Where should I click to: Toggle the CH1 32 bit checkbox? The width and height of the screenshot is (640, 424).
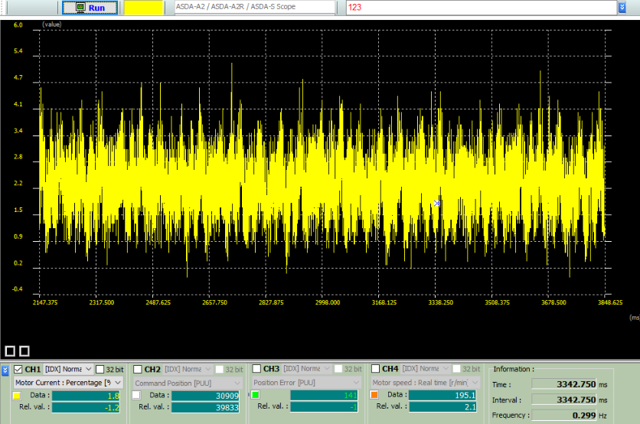click(100, 369)
